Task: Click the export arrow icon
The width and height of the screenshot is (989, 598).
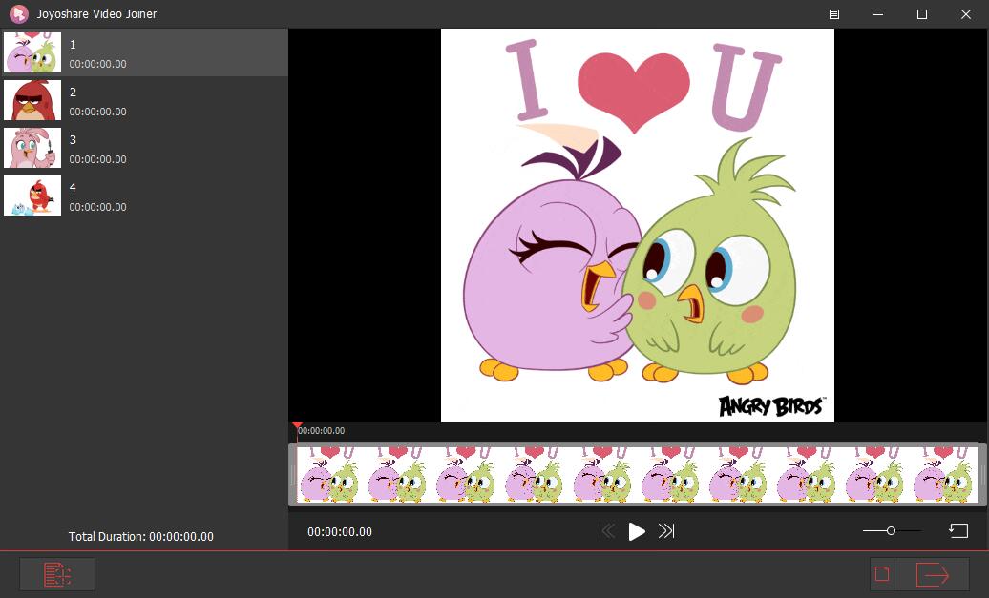Action: coord(934,574)
